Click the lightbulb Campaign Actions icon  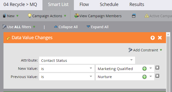pos(29,16)
